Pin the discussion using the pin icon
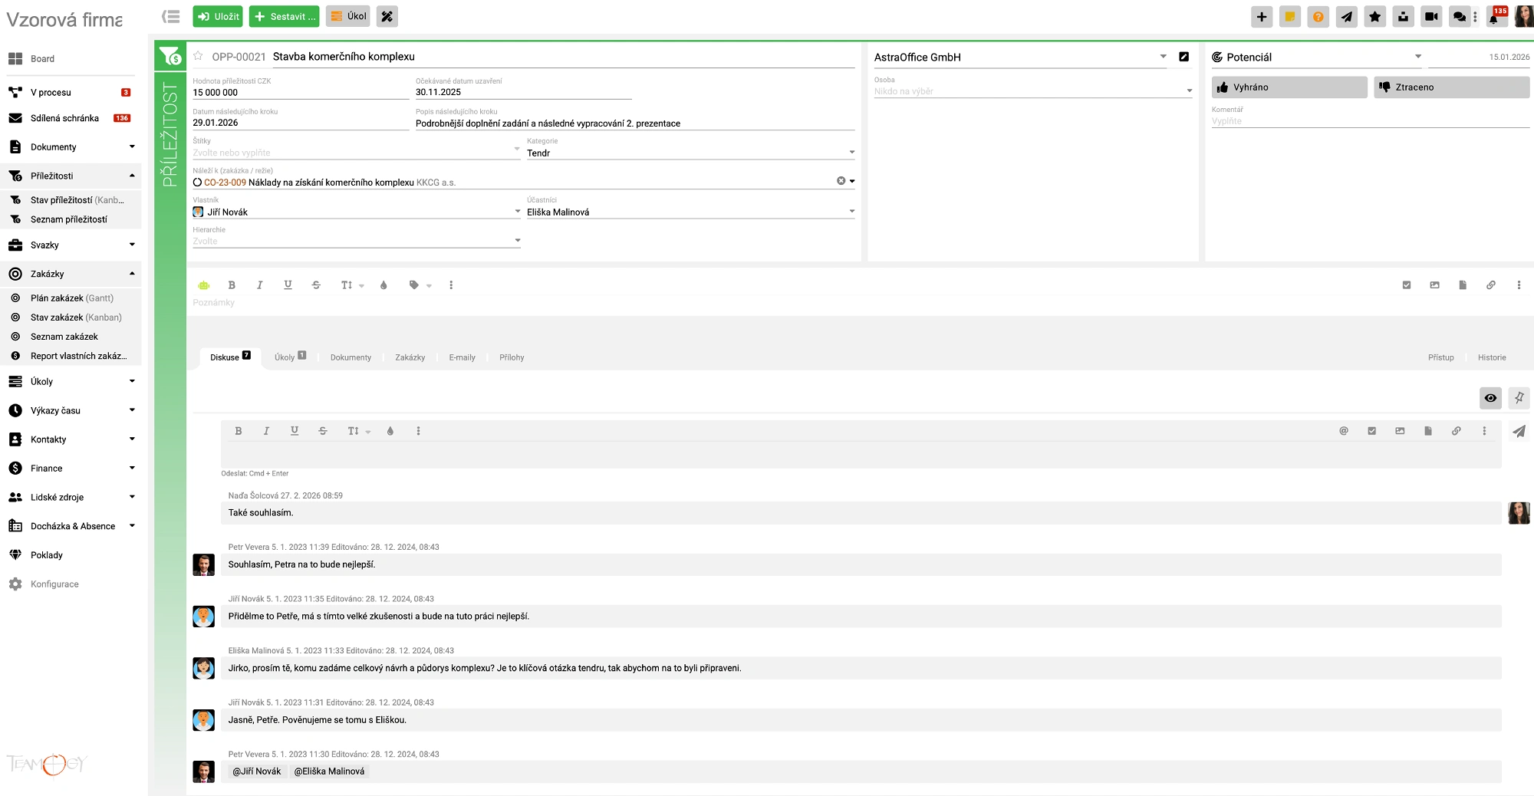This screenshot has height=796, width=1534. [1519, 398]
